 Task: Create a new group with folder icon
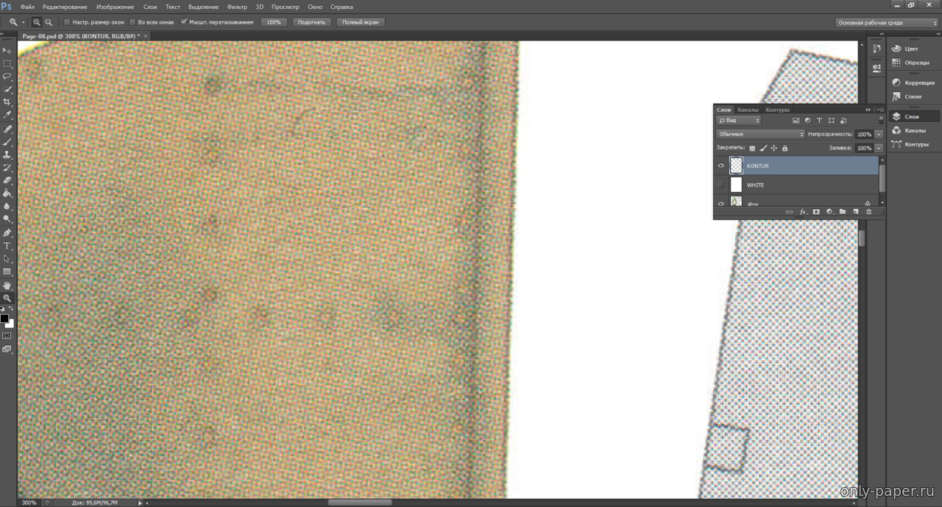tap(842, 212)
